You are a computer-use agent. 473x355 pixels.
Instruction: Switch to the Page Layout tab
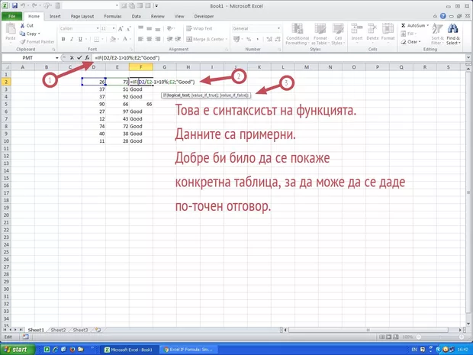[x=82, y=16]
